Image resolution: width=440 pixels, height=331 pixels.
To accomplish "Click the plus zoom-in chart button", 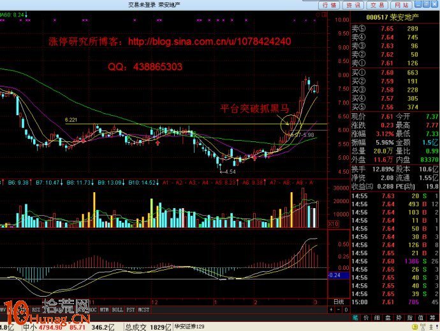I will tap(332, 310).
